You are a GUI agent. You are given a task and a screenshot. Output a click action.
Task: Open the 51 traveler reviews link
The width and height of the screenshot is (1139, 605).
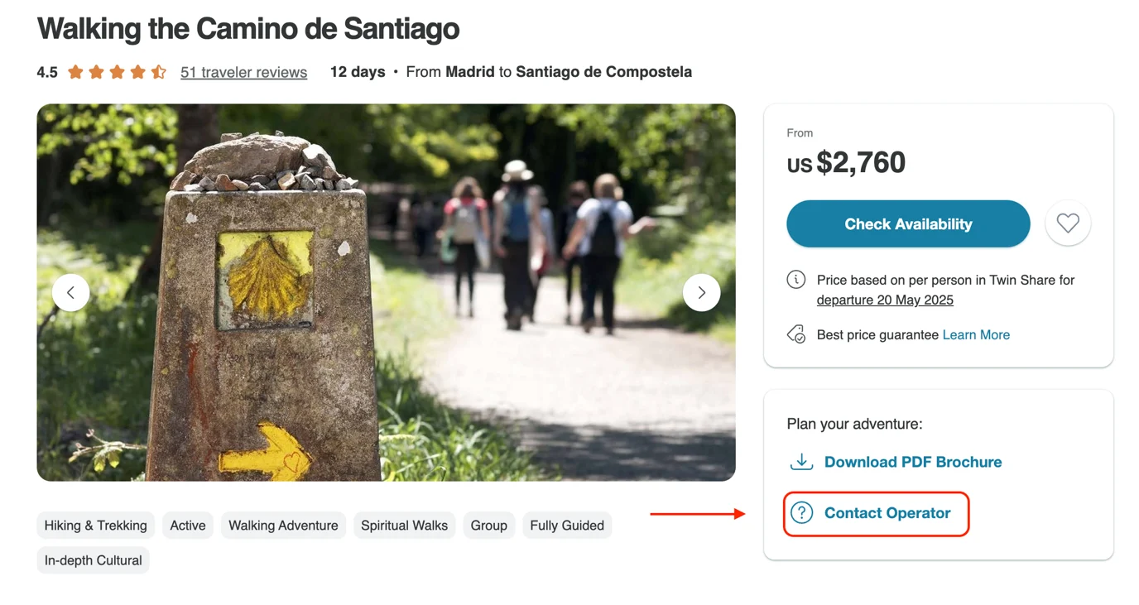pos(243,72)
